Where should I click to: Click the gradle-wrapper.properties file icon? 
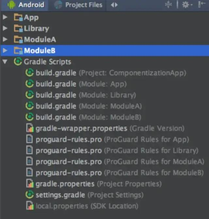coord(30,128)
